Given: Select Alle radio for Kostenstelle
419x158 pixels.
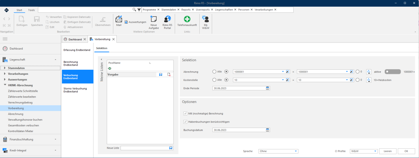Looking at the screenshot, I should [x=214, y=80].
